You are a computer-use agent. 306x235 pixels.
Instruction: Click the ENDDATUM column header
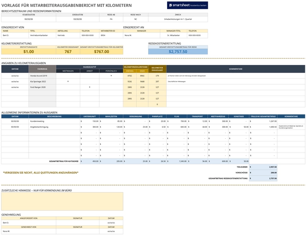(78, 15)
